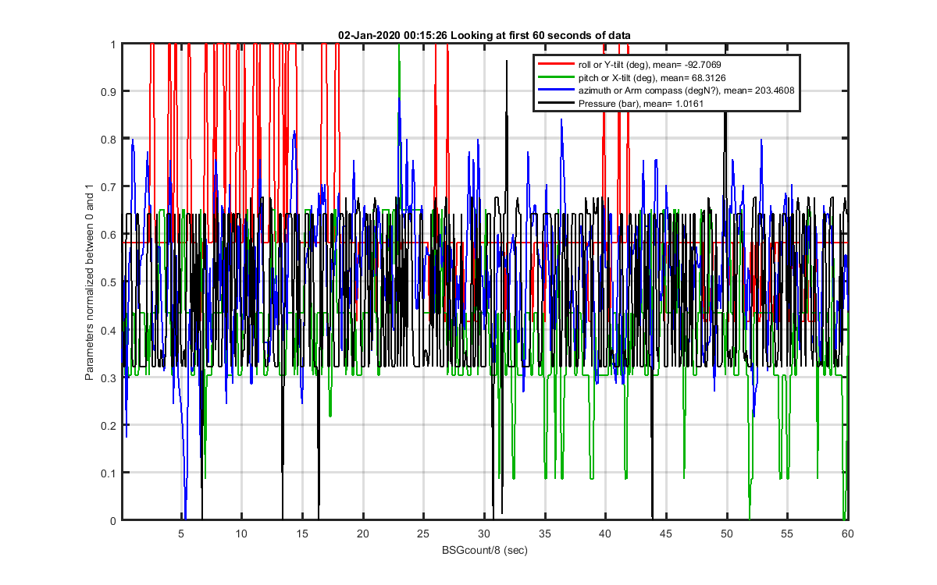Click the y-axis label about normalized parameters

pos(90,282)
